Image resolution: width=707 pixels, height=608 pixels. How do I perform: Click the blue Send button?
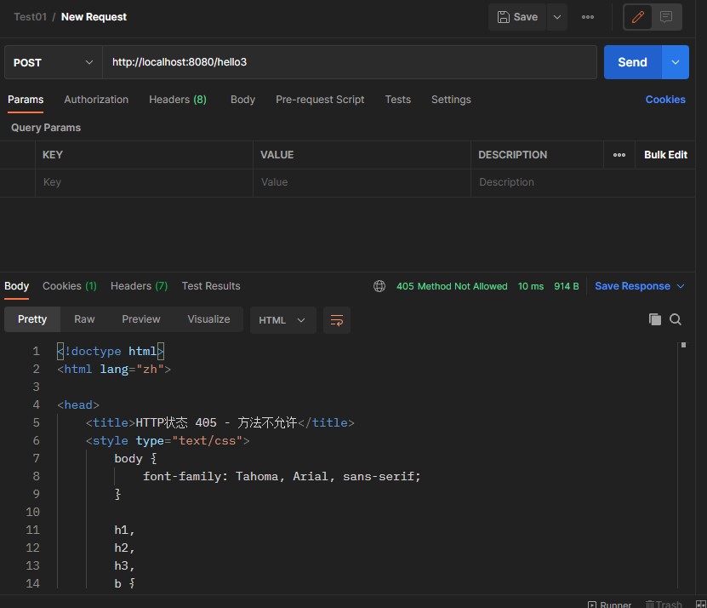tap(632, 62)
